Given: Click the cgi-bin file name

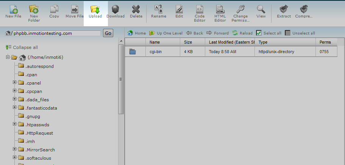Looking at the screenshot, I should (x=156, y=52).
